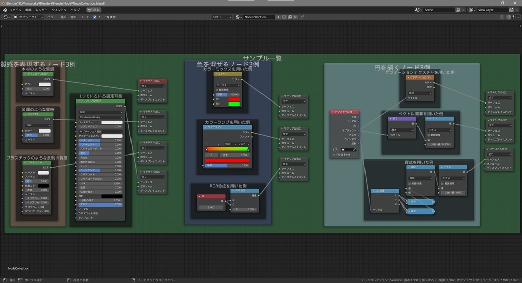The image size is (522, 283).
Task: Toggle 範囲制限 checkbox in 追加 node
Action: click(410, 183)
